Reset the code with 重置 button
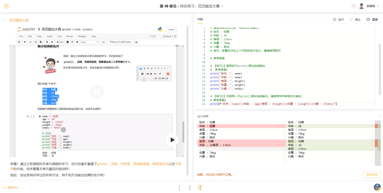The image size is (383, 193). pyautogui.click(x=372, y=19)
